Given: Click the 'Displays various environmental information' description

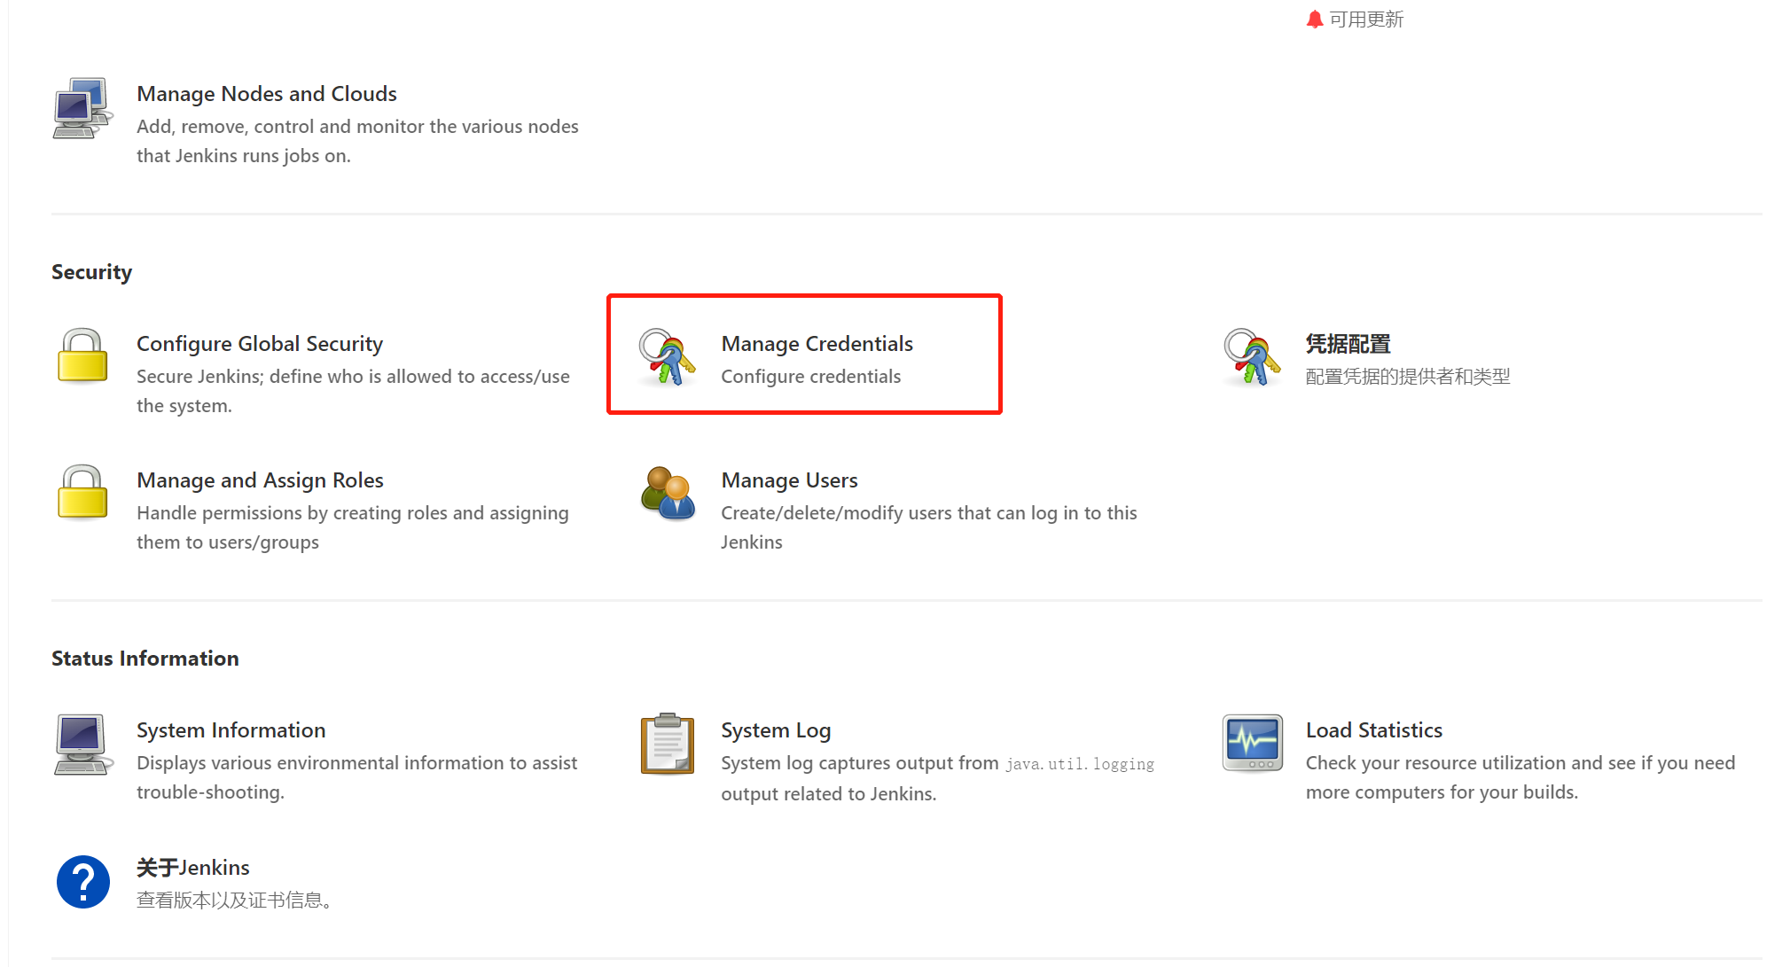Looking at the screenshot, I should click(x=356, y=777).
